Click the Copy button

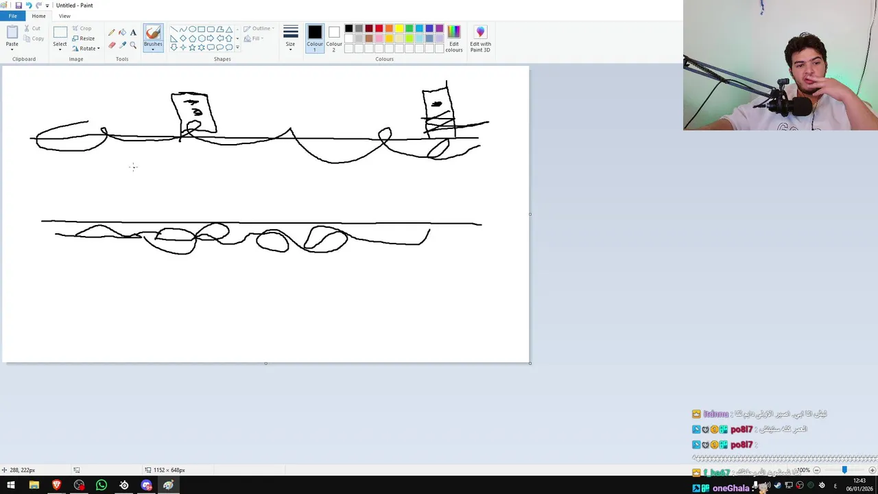34,38
